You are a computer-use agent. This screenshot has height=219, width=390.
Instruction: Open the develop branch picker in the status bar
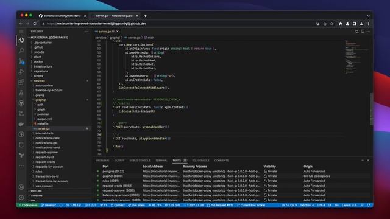[x=49, y=205]
